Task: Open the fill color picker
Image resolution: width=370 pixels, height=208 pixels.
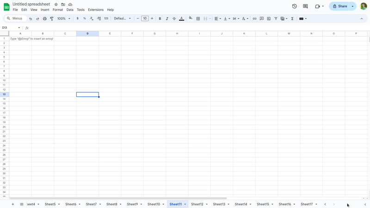Action: pos(191,19)
